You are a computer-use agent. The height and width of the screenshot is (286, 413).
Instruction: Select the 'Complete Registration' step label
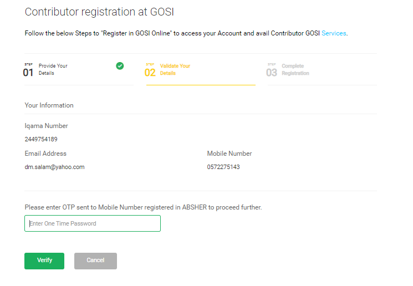295,69
